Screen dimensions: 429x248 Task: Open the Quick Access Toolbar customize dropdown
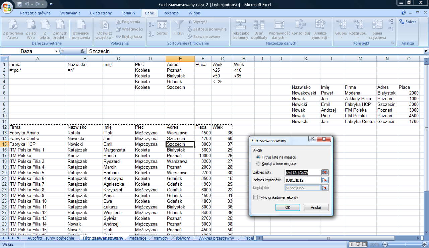pyautogui.click(x=51, y=5)
